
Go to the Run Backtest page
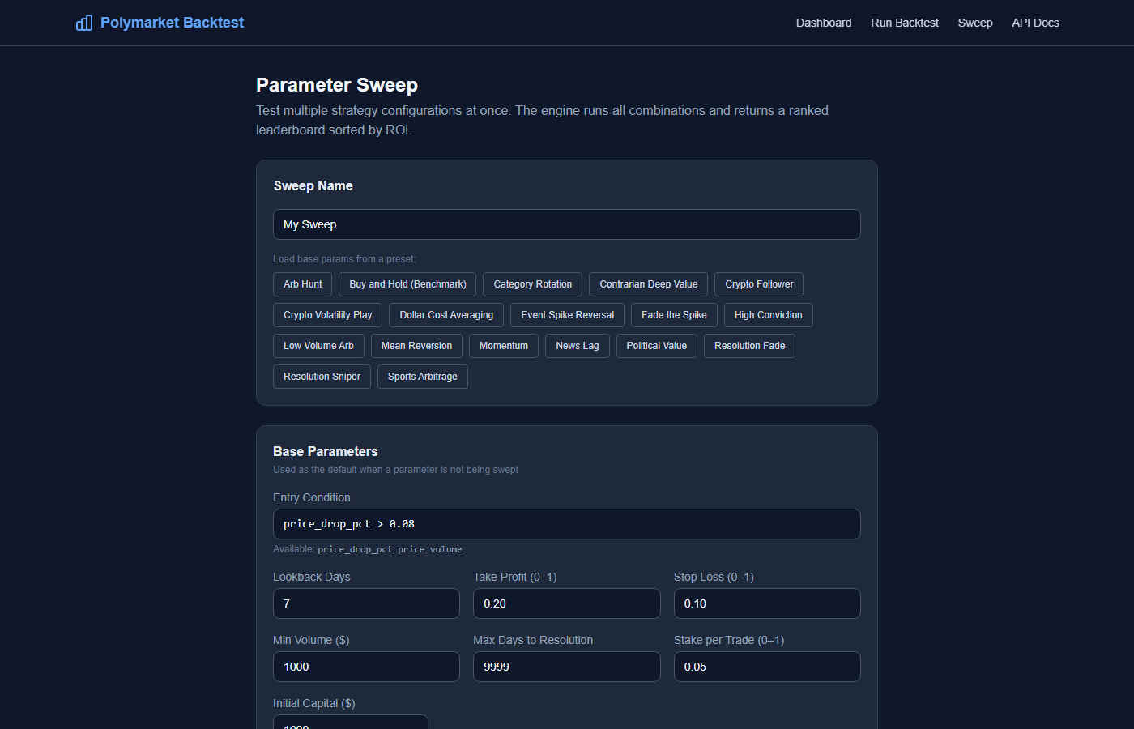point(905,23)
